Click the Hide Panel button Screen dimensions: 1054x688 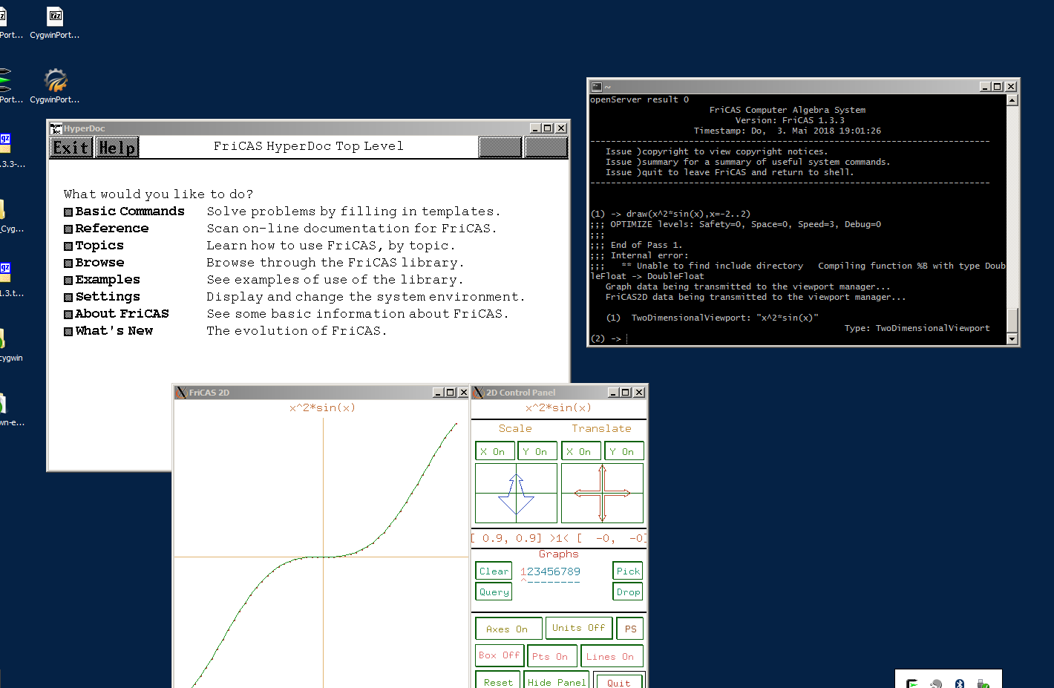pyautogui.click(x=556, y=680)
